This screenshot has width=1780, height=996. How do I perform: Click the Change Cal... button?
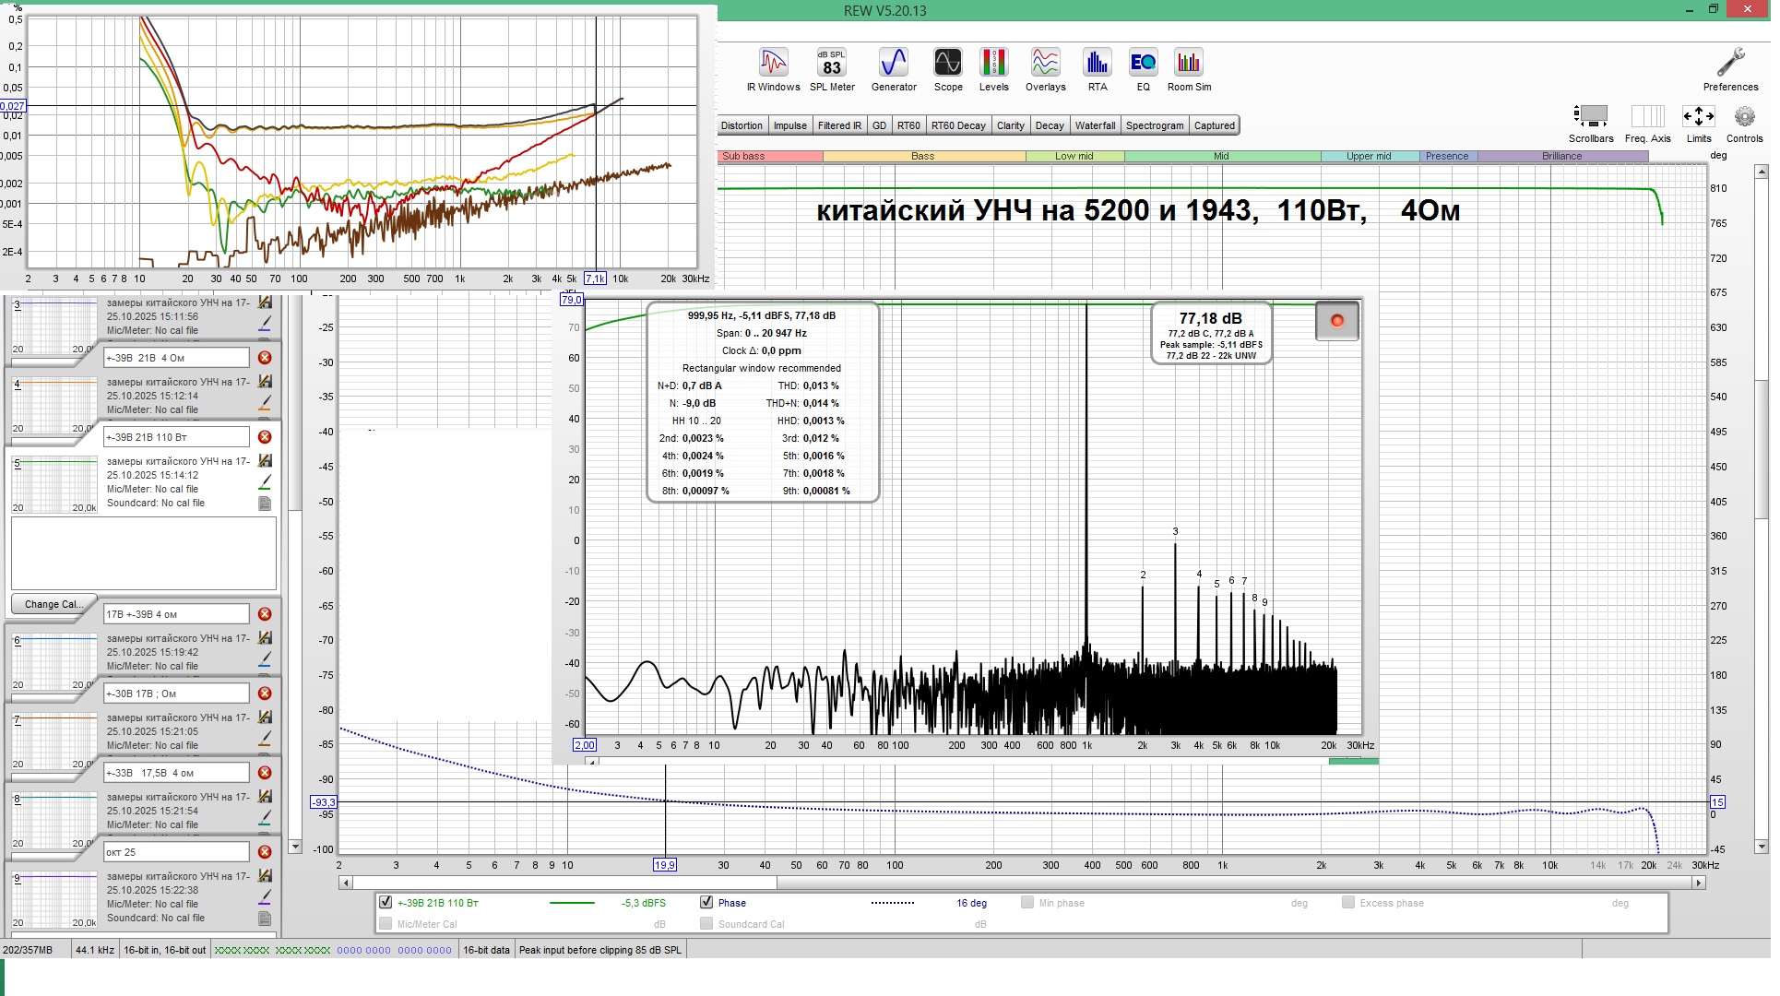(x=53, y=604)
